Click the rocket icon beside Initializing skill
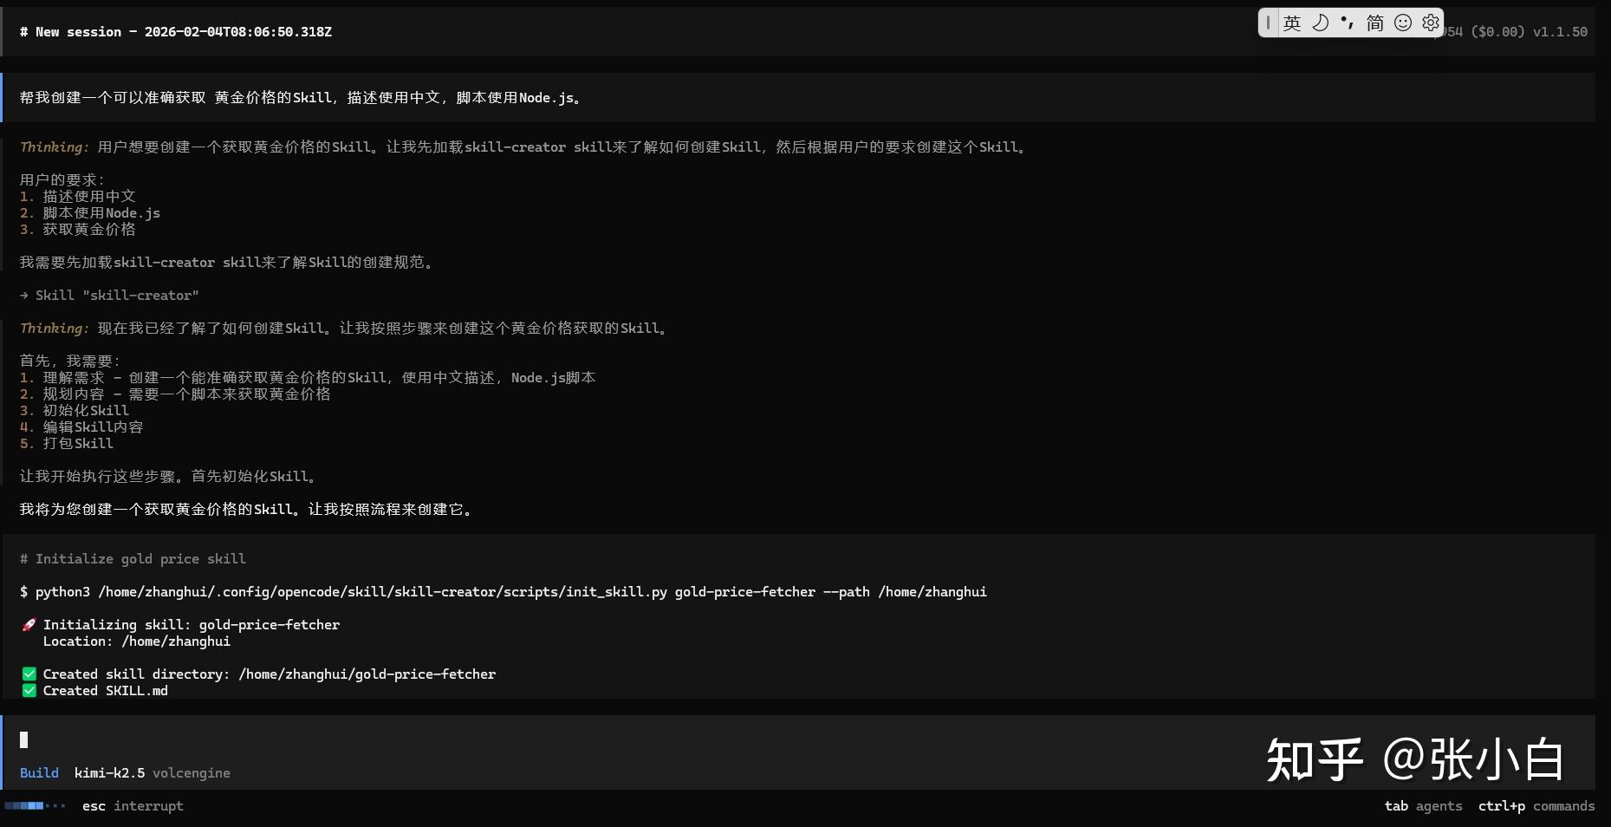Screen dimensions: 1611x827 click(29, 625)
